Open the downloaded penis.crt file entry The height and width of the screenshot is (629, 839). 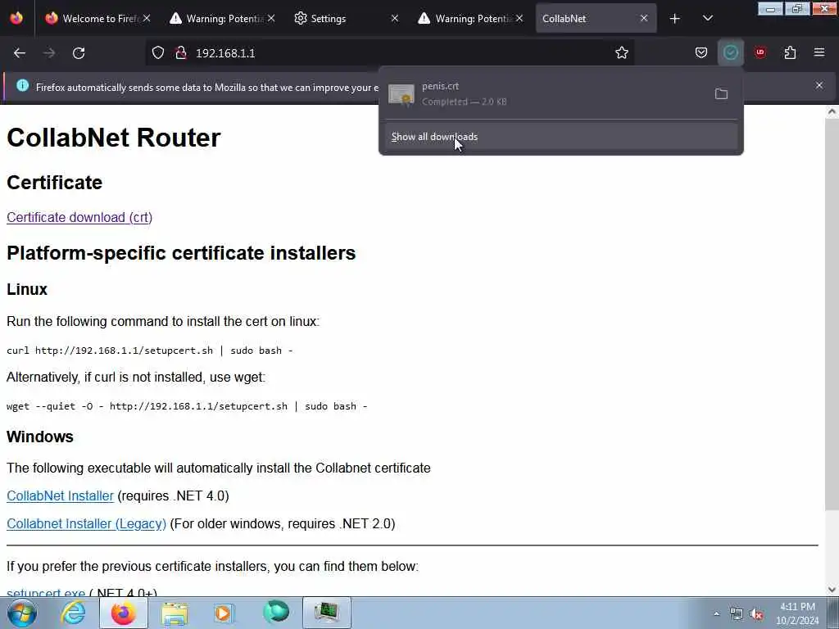click(x=546, y=94)
